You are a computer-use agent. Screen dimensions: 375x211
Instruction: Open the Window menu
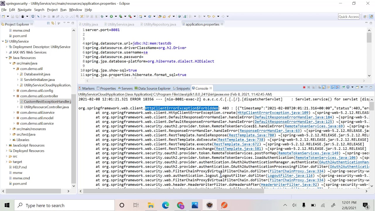tap(76, 10)
